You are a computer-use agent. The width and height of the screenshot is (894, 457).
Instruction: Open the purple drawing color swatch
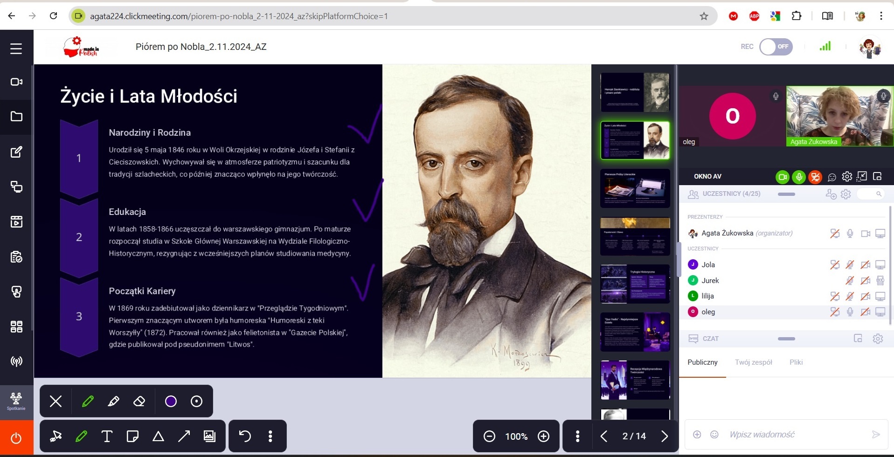(171, 402)
